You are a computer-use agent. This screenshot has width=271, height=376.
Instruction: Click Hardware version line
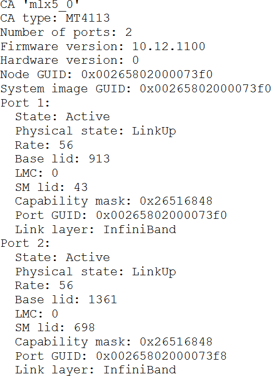point(70,61)
